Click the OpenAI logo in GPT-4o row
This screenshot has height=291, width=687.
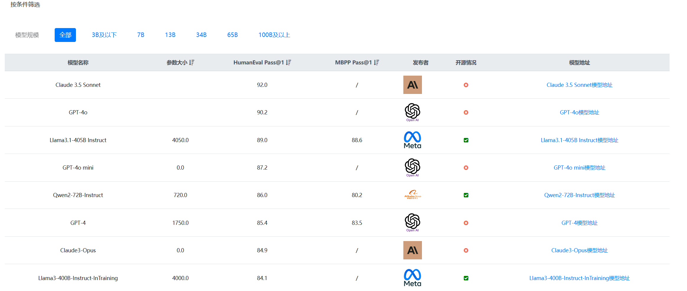coord(412,112)
